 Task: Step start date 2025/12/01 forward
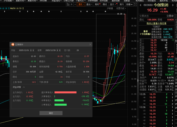pyautogui.click(x=33, y=50)
